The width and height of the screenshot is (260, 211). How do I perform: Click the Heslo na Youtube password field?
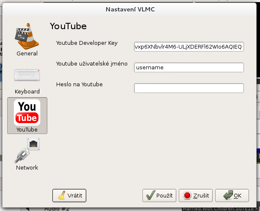[x=189, y=88]
